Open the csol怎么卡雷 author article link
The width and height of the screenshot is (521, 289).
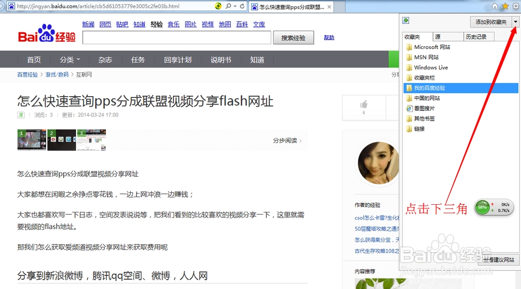click(x=377, y=218)
